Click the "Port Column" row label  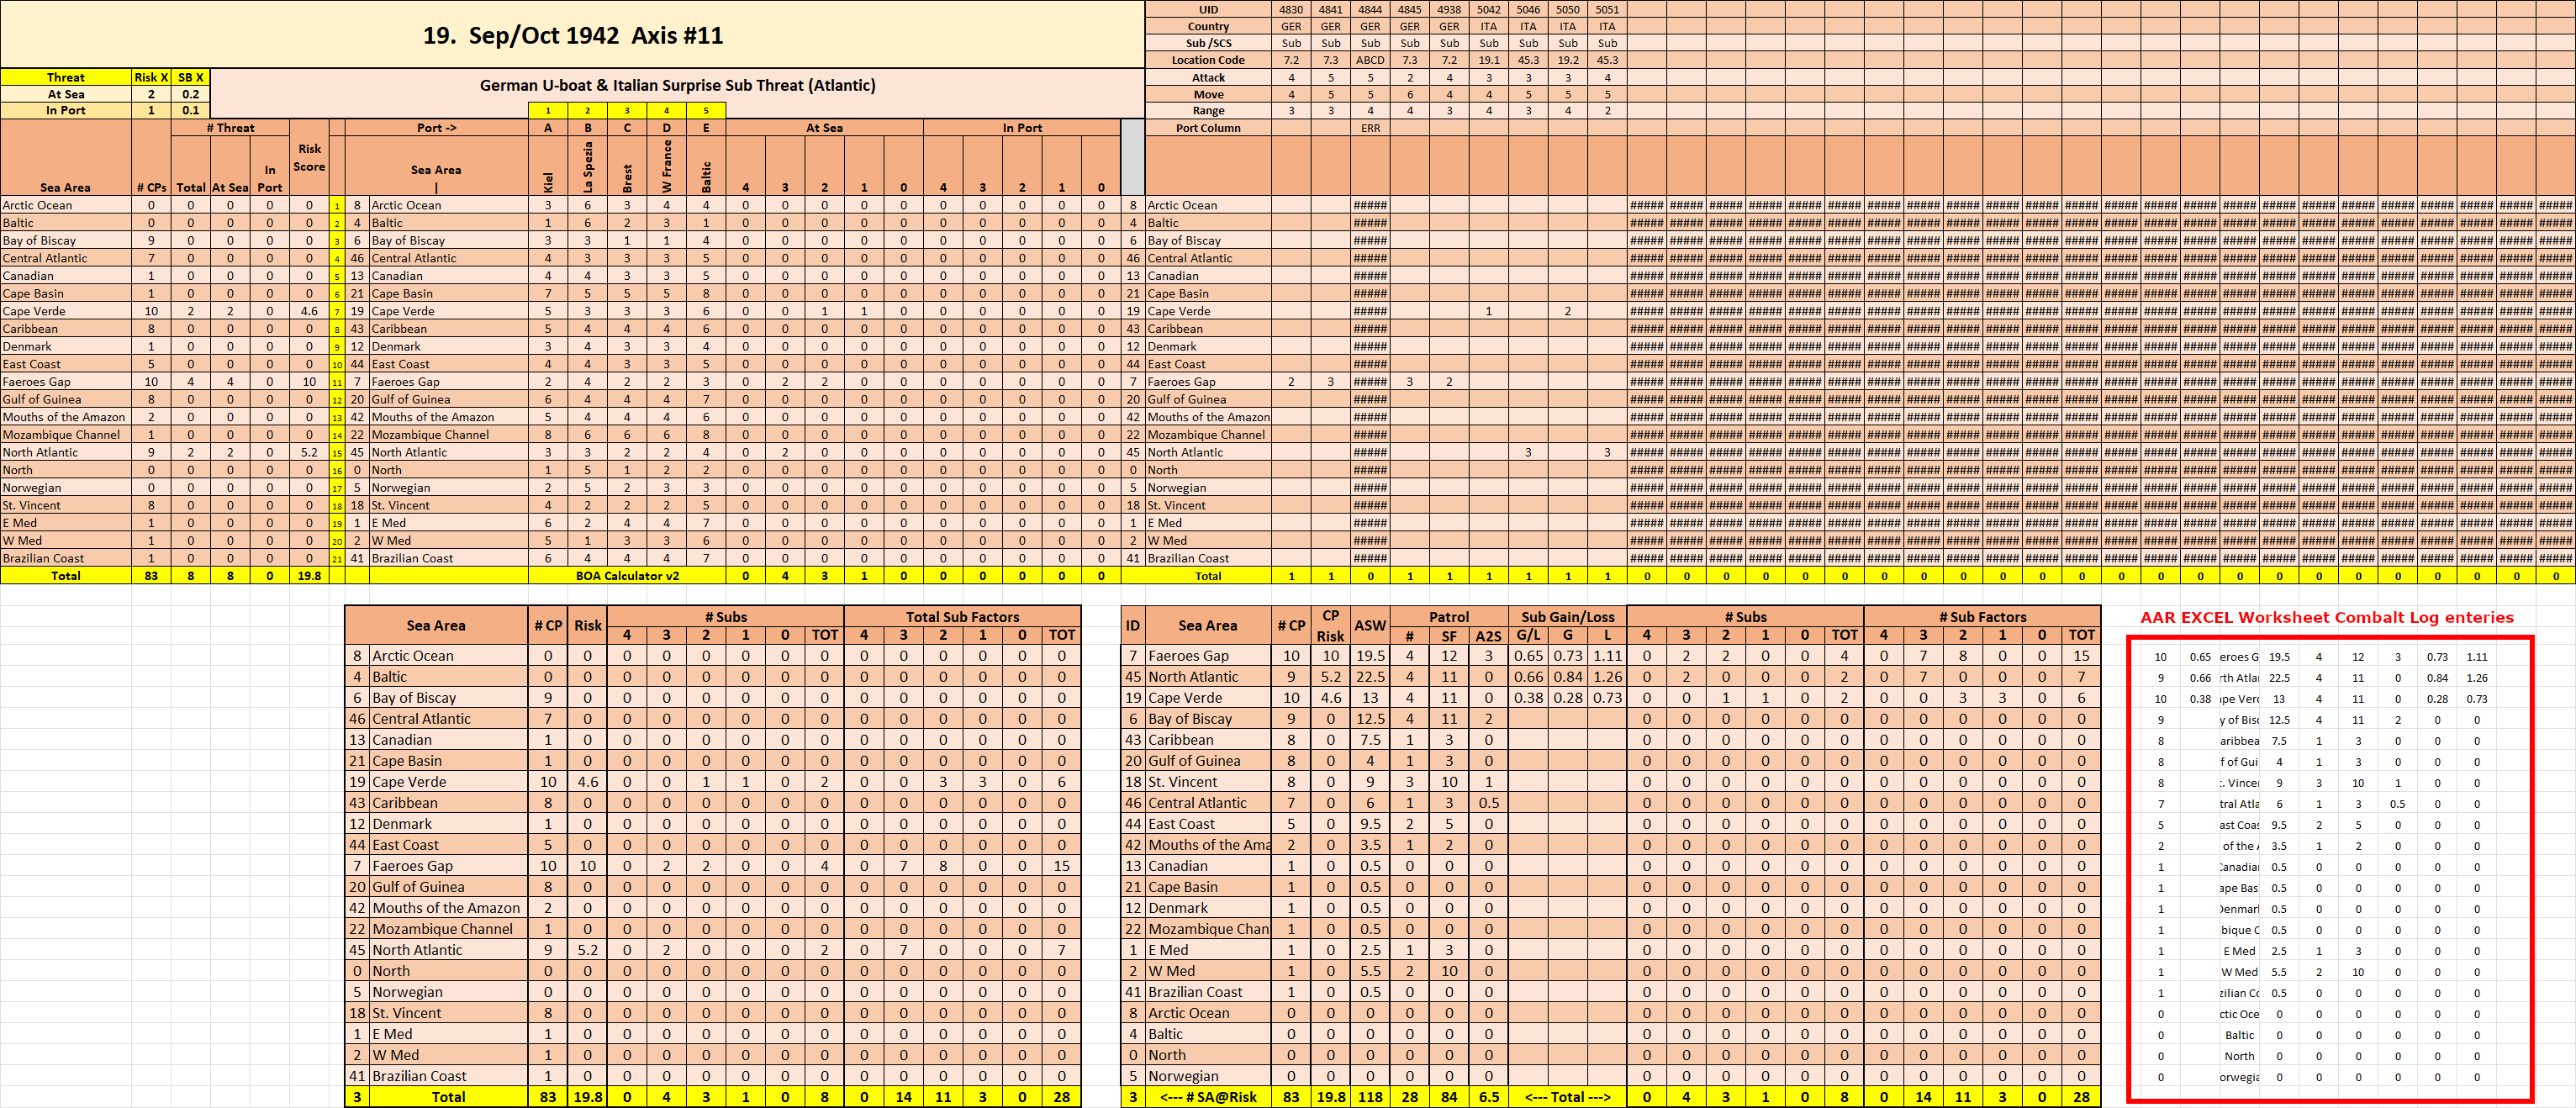1208,128
